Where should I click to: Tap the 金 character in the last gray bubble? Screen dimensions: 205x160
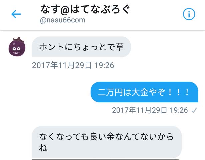[111, 137]
